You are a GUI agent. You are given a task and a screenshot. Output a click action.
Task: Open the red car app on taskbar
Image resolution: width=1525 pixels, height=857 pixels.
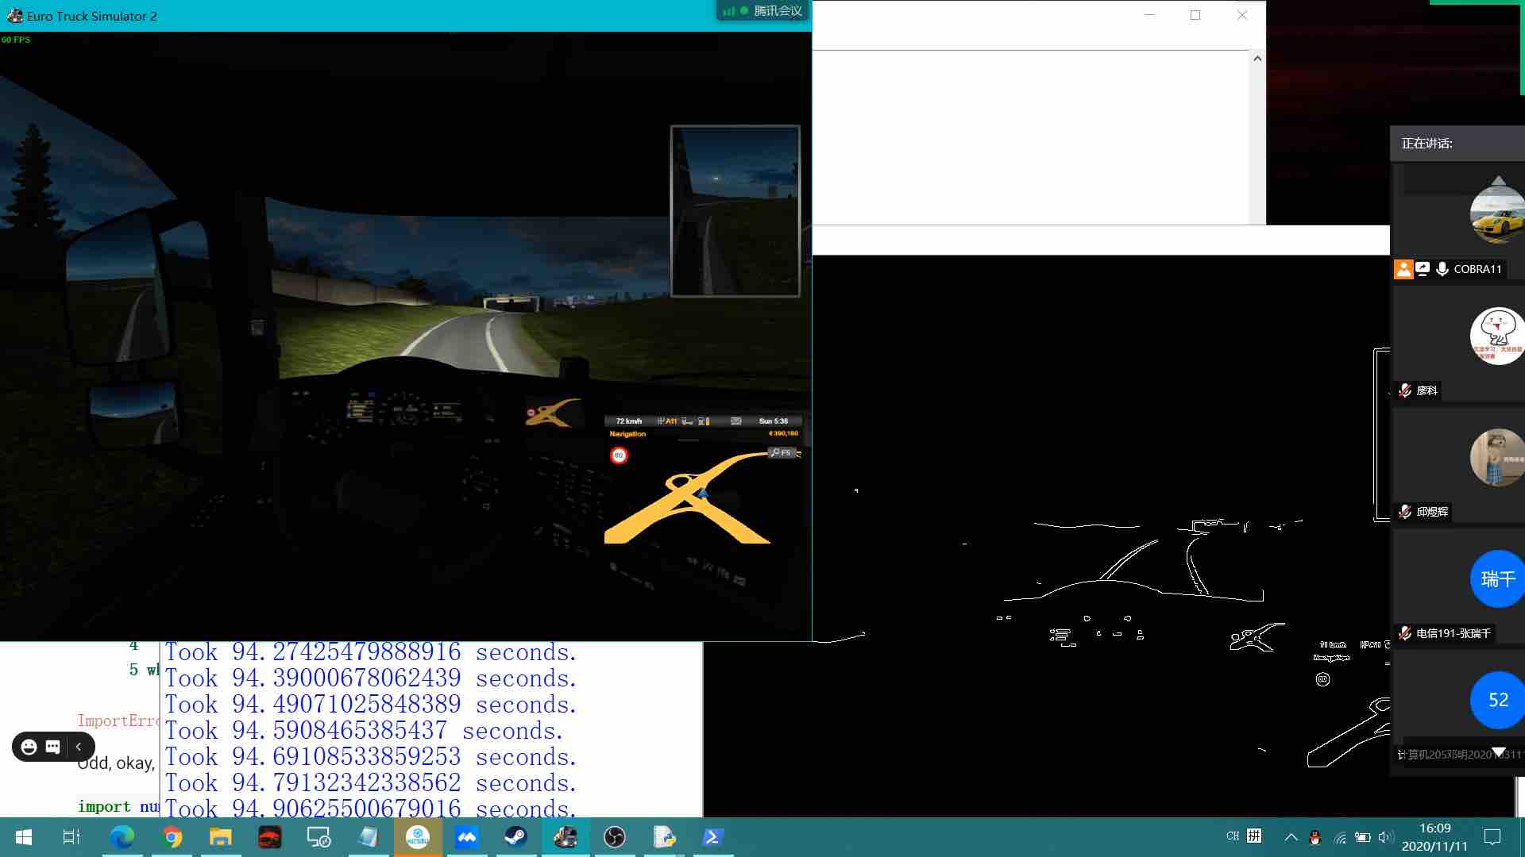[x=270, y=837]
